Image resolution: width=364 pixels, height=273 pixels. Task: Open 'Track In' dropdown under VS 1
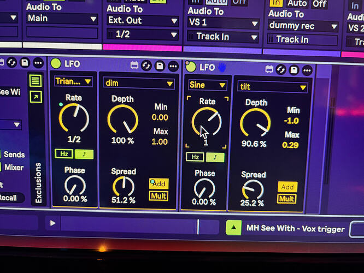(x=223, y=37)
